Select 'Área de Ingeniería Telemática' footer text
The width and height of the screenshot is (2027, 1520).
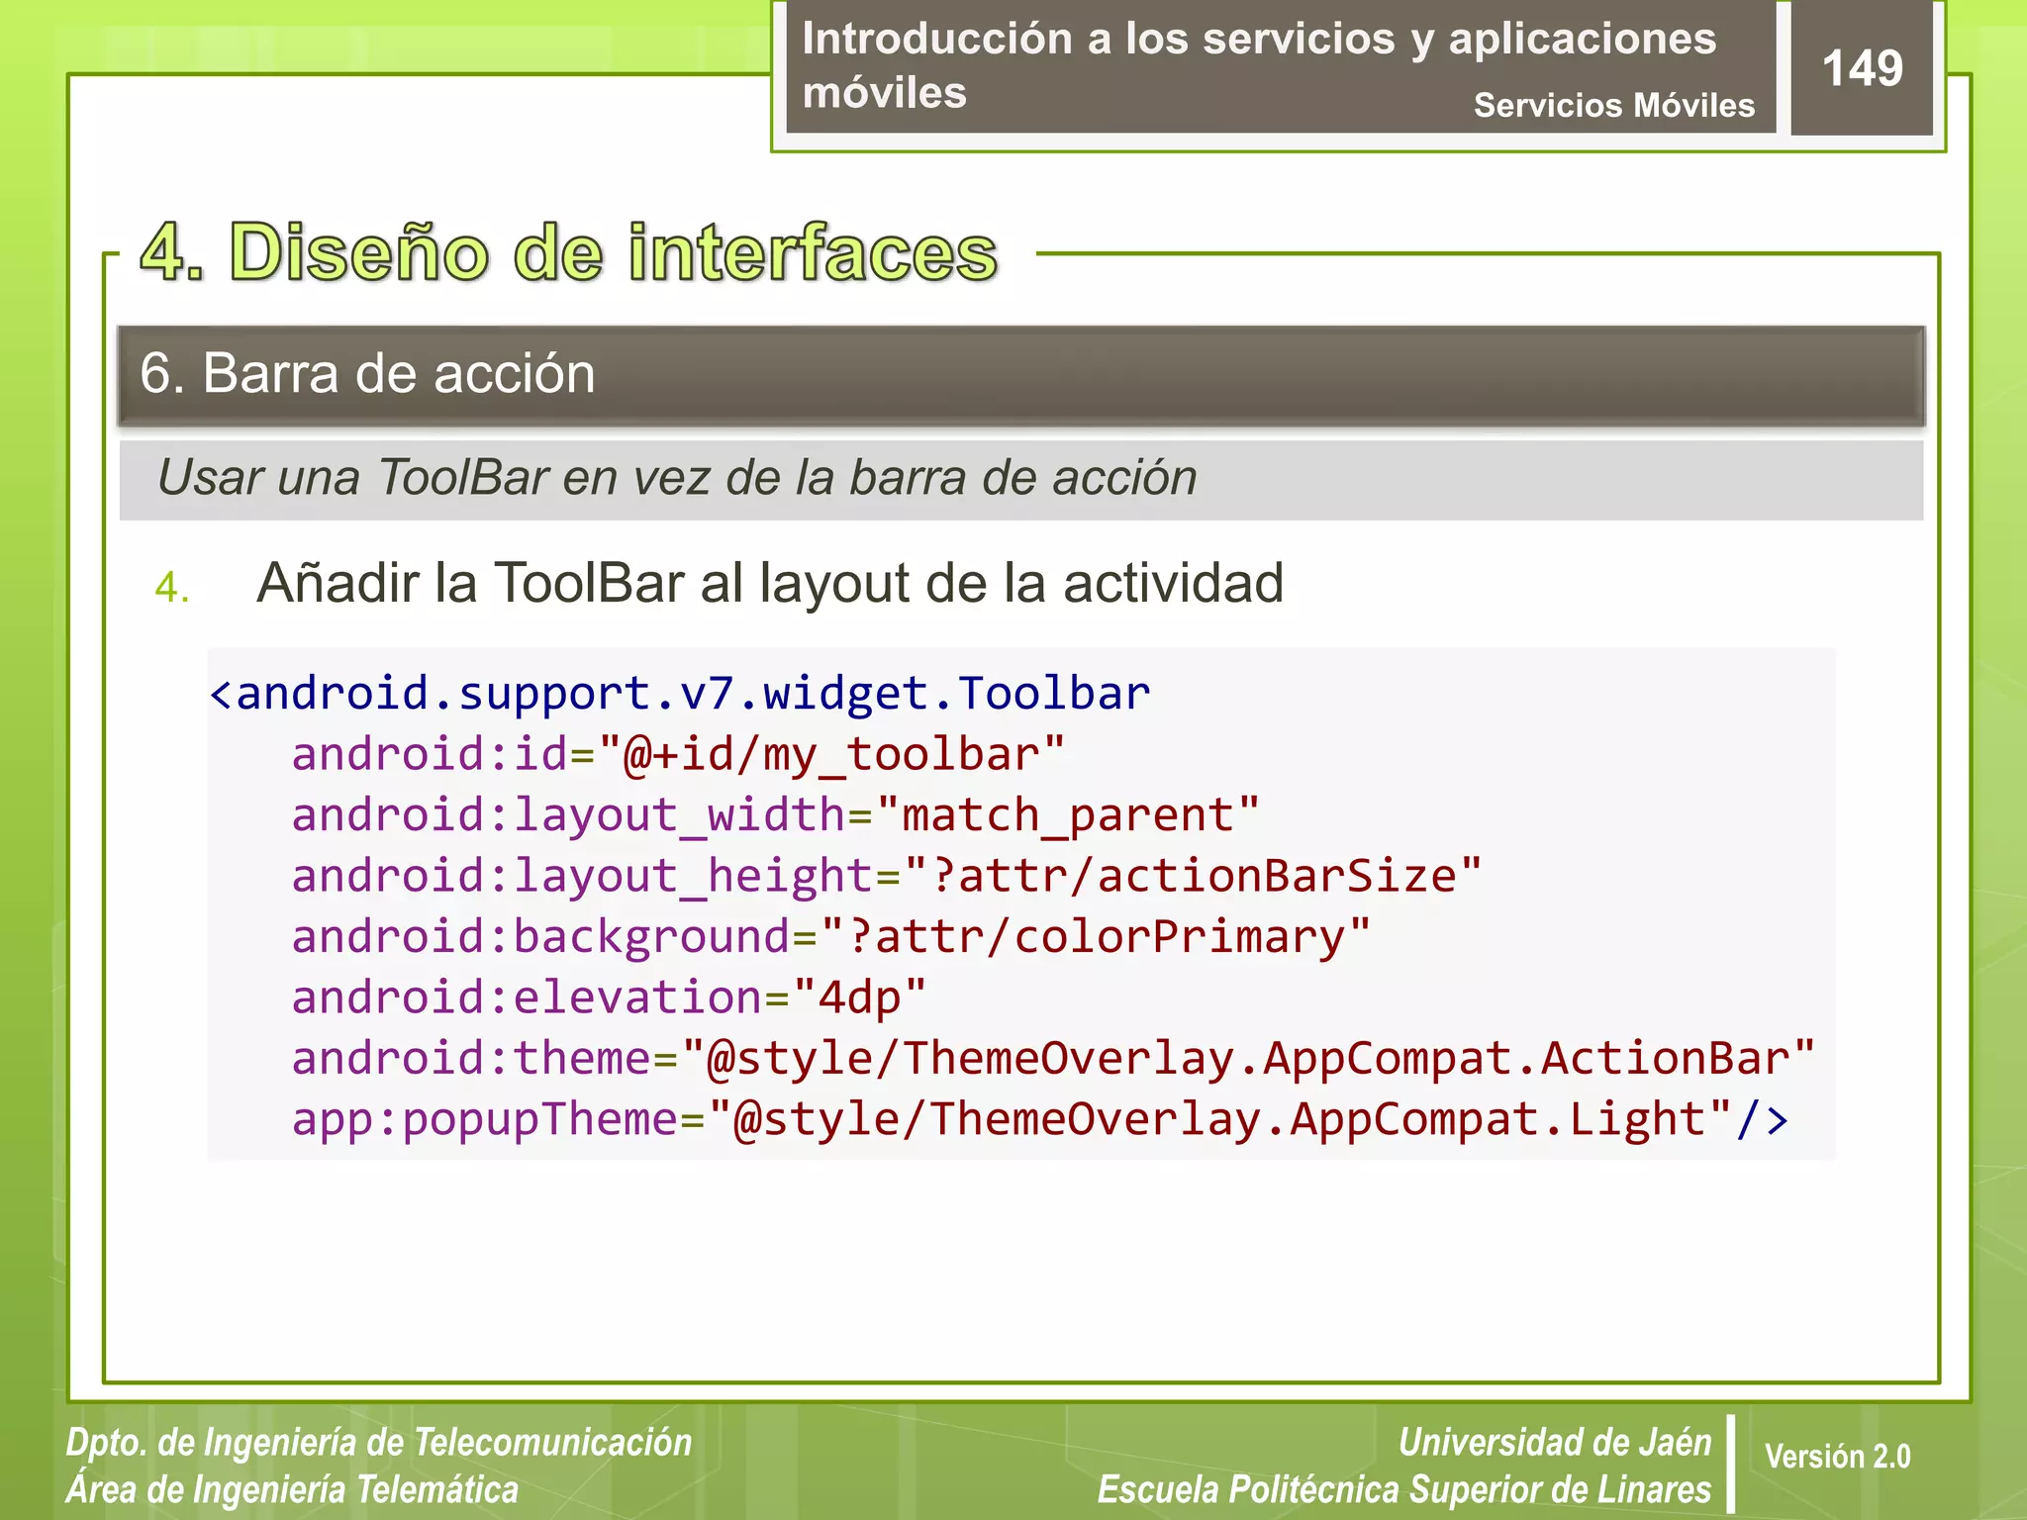point(292,1490)
